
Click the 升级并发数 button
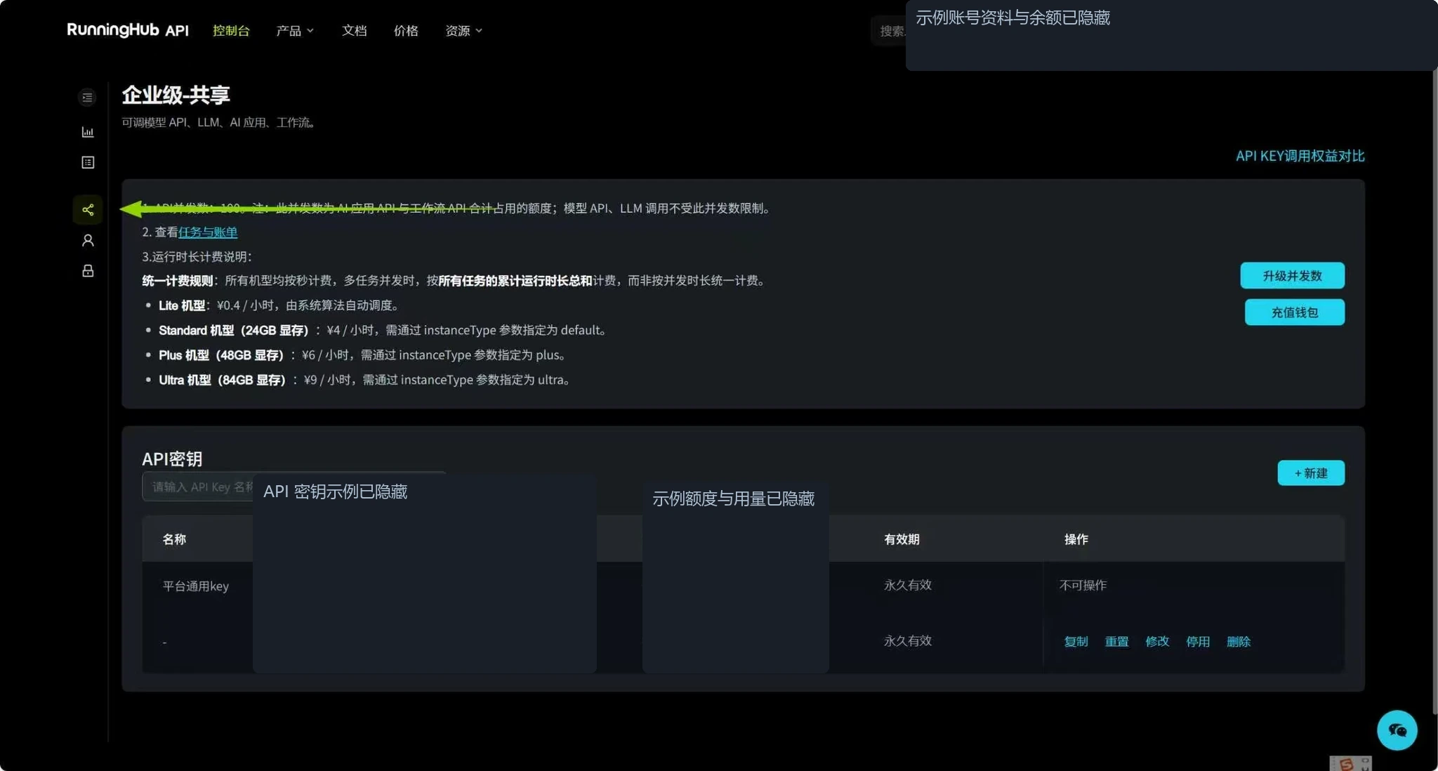1292,275
